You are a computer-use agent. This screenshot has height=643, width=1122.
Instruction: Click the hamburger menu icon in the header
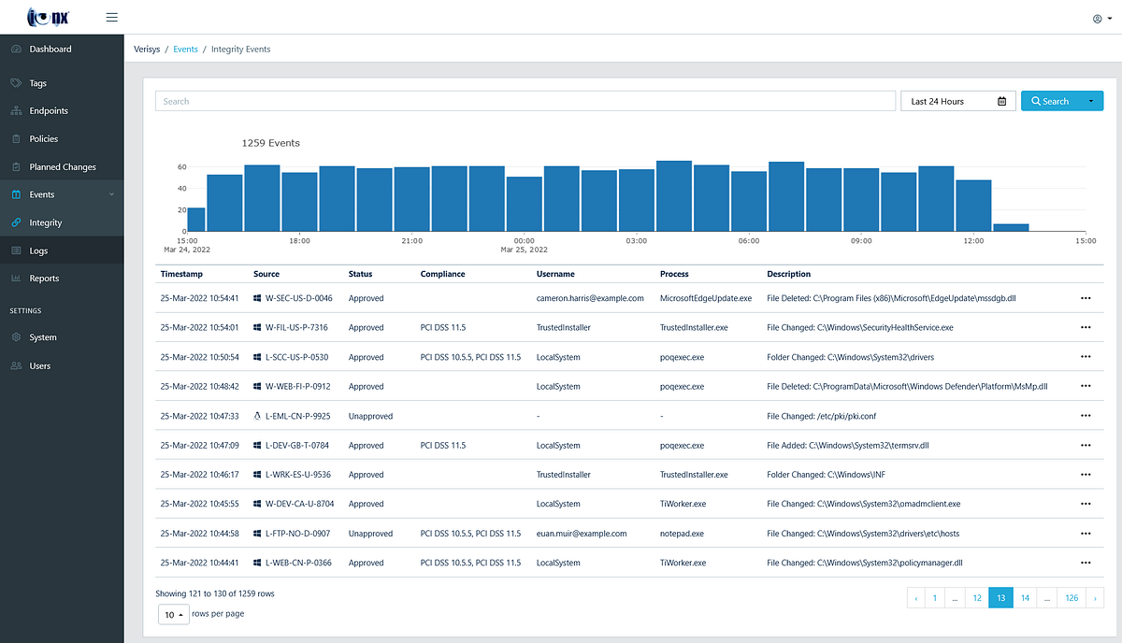(111, 17)
